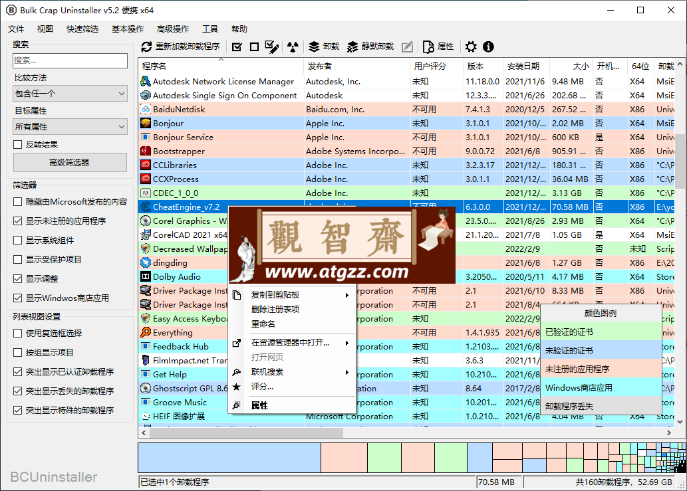Open the 文件 menu
The image size is (687, 491).
(16, 29)
